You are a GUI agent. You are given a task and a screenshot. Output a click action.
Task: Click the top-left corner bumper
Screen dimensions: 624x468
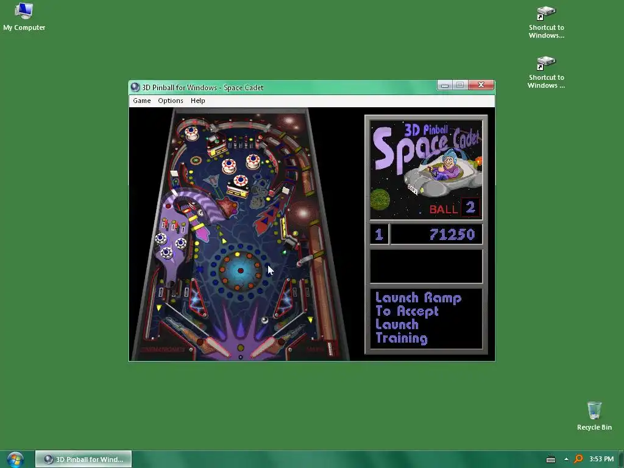click(191, 133)
